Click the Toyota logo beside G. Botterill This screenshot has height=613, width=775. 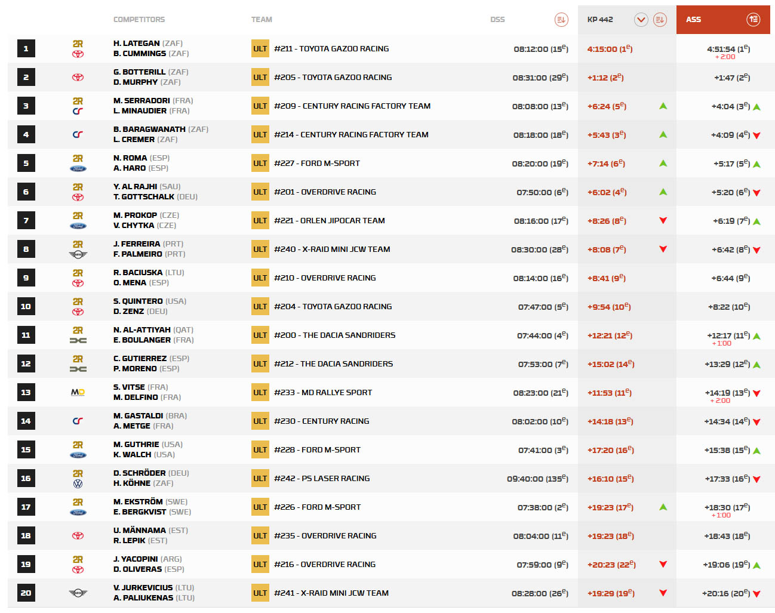pos(78,78)
